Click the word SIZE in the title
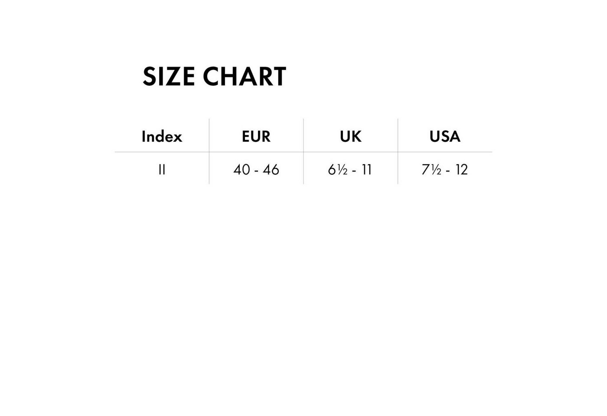607x416 pixels. coord(169,77)
